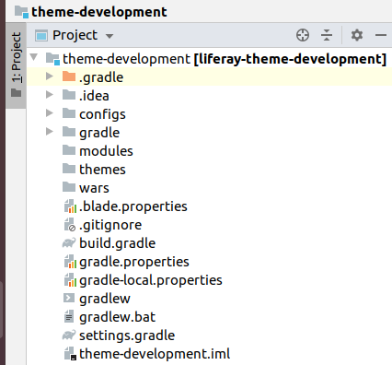Hide the Project tool window with minus icon
The image size is (392, 365).
click(x=381, y=35)
